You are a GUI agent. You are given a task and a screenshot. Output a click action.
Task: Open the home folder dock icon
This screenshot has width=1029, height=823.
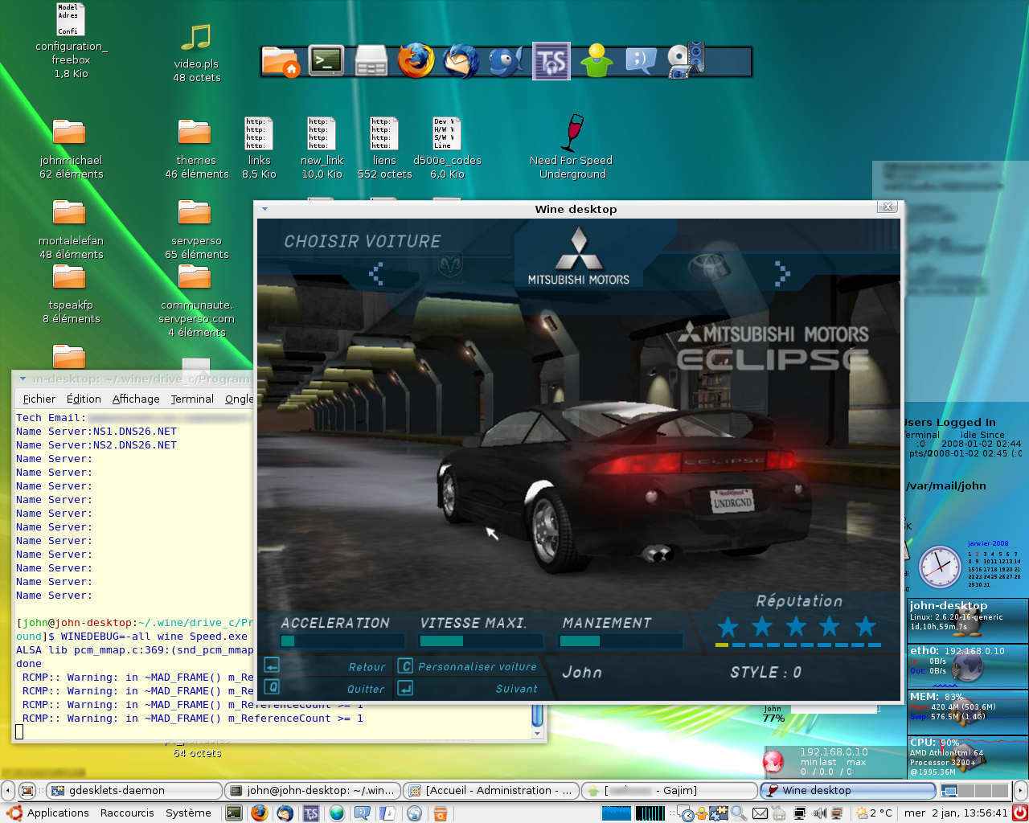click(x=281, y=61)
